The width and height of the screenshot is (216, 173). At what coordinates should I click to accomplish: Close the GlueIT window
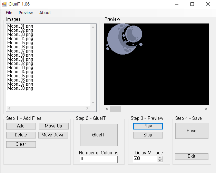tap(208, 4)
